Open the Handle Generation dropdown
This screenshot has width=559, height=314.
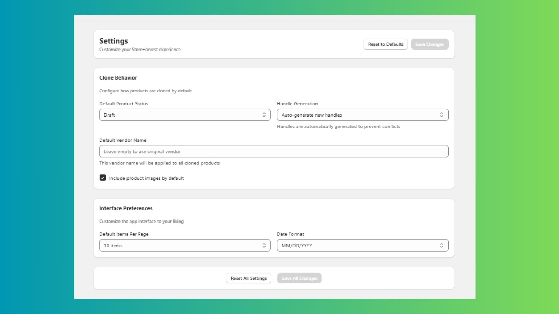click(362, 114)
